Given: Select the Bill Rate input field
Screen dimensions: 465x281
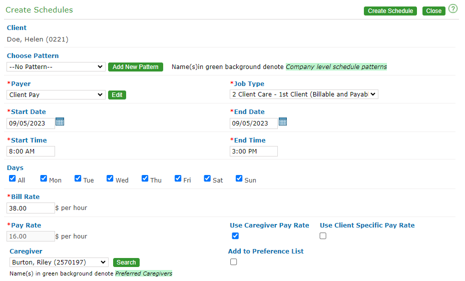Looking at the screenshot, I should point(31,208).
